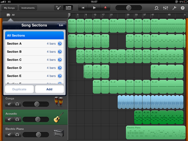
Task: Expand Section E details arrow
Action: pos(60,76)
